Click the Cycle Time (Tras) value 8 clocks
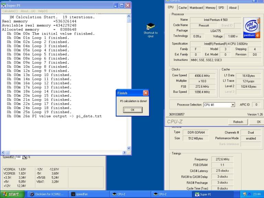The image size is (264, 198). 222,188
